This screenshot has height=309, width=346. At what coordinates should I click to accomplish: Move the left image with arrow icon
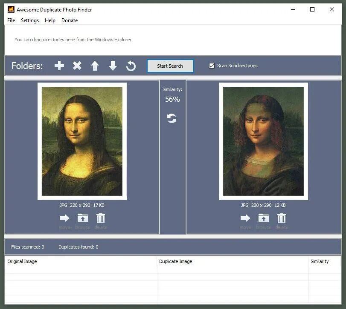(x=64, y=218)
